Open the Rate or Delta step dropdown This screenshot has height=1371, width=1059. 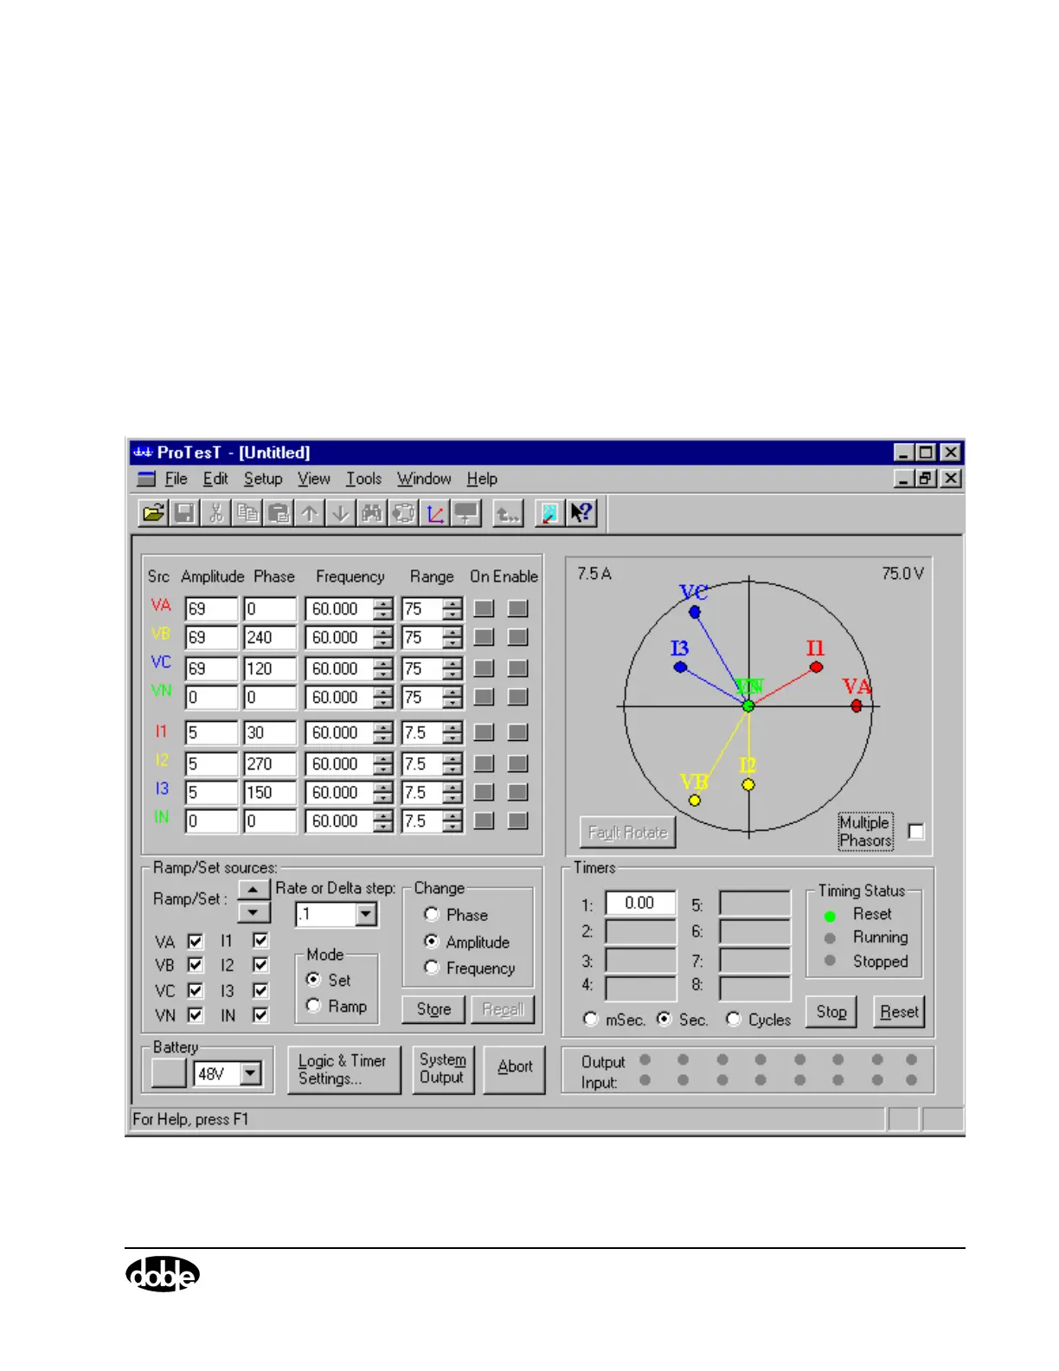tap(366, 914)
